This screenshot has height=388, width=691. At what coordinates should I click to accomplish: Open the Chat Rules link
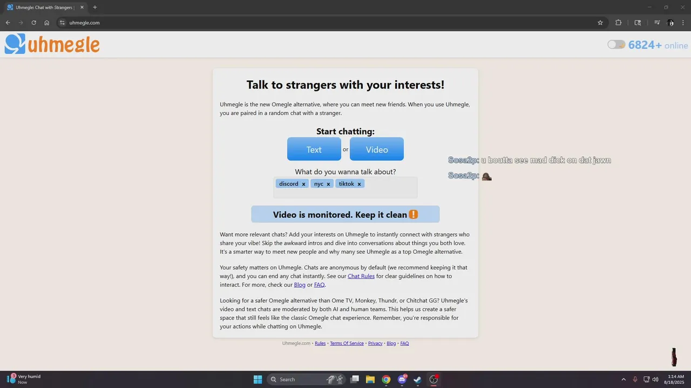click(361, 276)
